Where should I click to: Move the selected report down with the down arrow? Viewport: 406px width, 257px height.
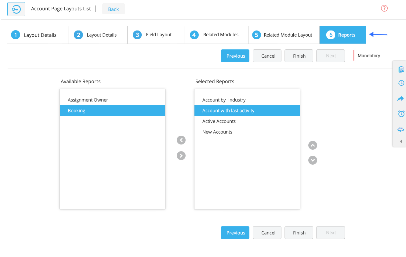(313, 160)
